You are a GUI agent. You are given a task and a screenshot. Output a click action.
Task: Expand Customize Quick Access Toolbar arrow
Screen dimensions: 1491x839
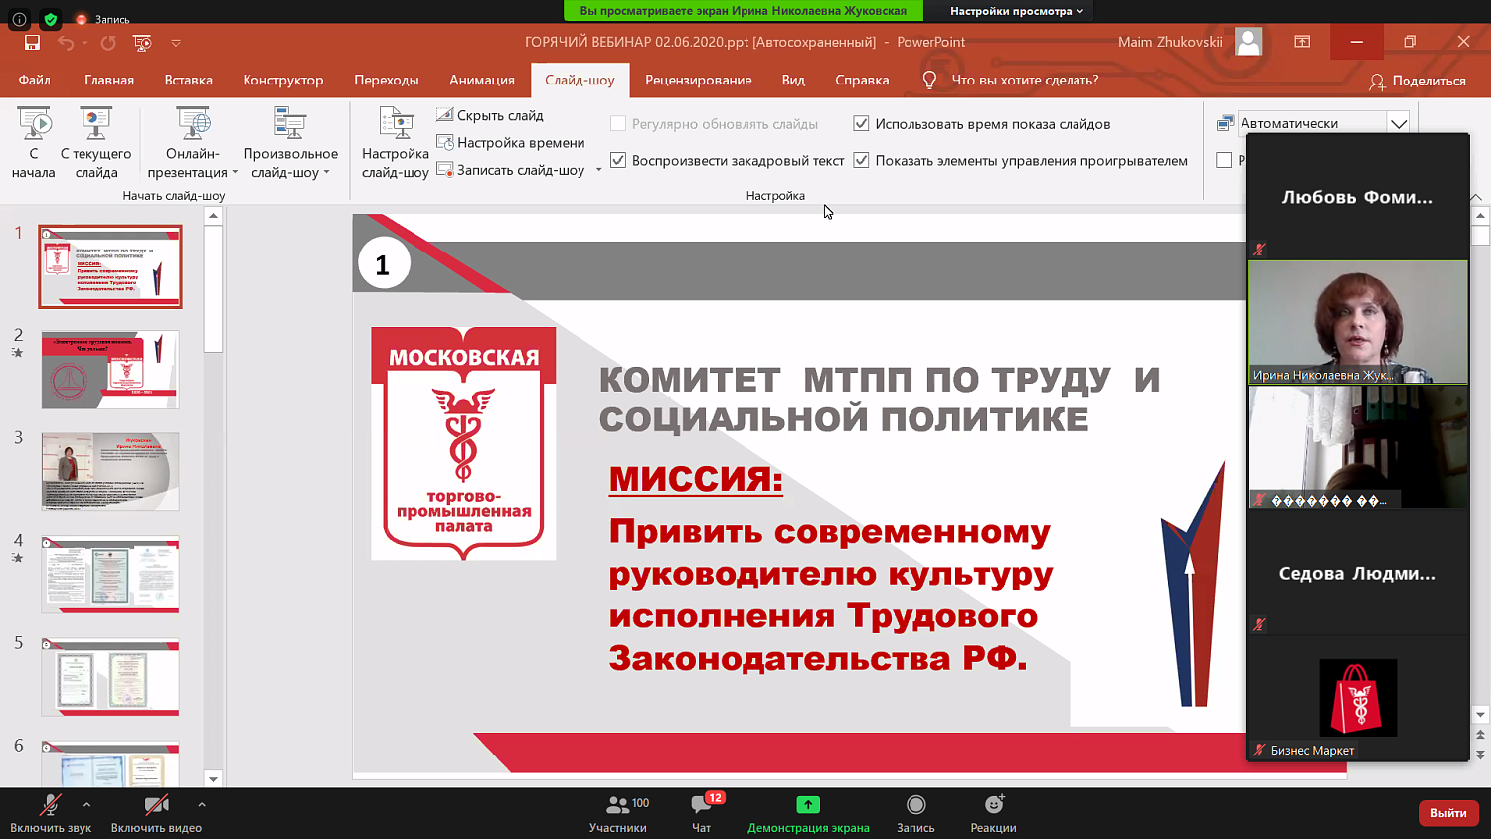176,43
